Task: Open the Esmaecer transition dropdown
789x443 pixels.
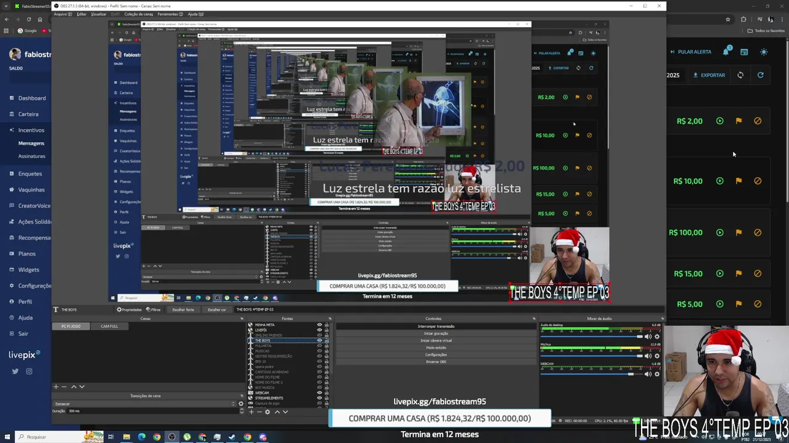Action: 144,404
